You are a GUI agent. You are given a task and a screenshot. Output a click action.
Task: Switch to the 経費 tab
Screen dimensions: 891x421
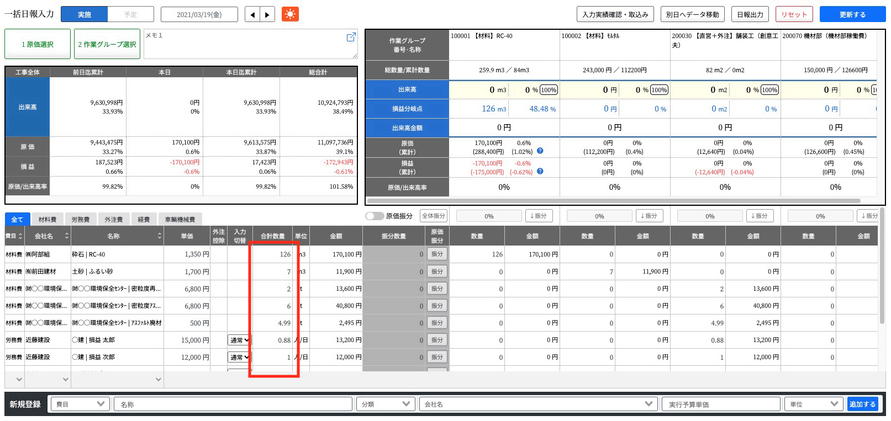coord(144,220)
